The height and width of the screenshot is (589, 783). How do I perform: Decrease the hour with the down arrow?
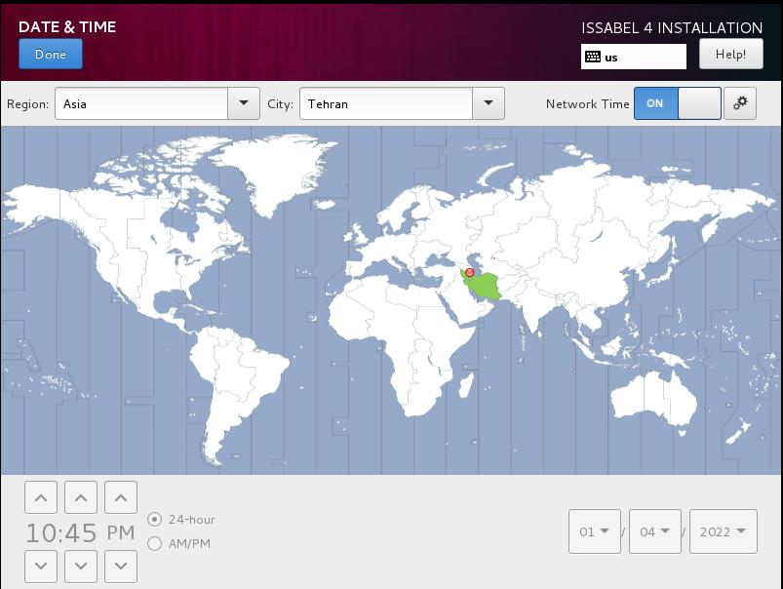[40, 564]
